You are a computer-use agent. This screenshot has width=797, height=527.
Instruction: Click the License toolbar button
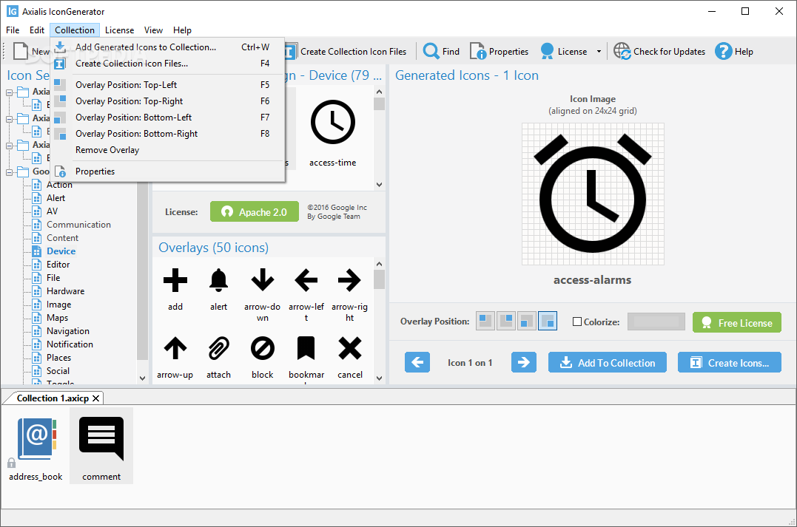(x=564, y=51)
